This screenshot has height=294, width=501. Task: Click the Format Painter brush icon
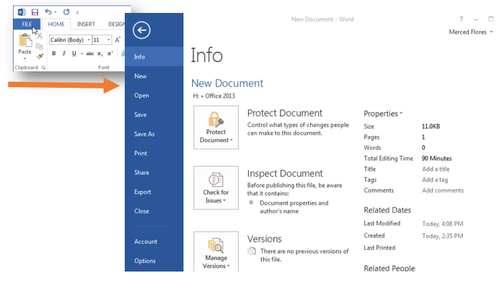click(40, 56)
